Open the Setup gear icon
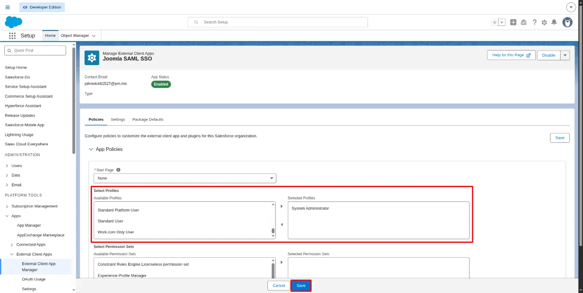 [544, 22]
